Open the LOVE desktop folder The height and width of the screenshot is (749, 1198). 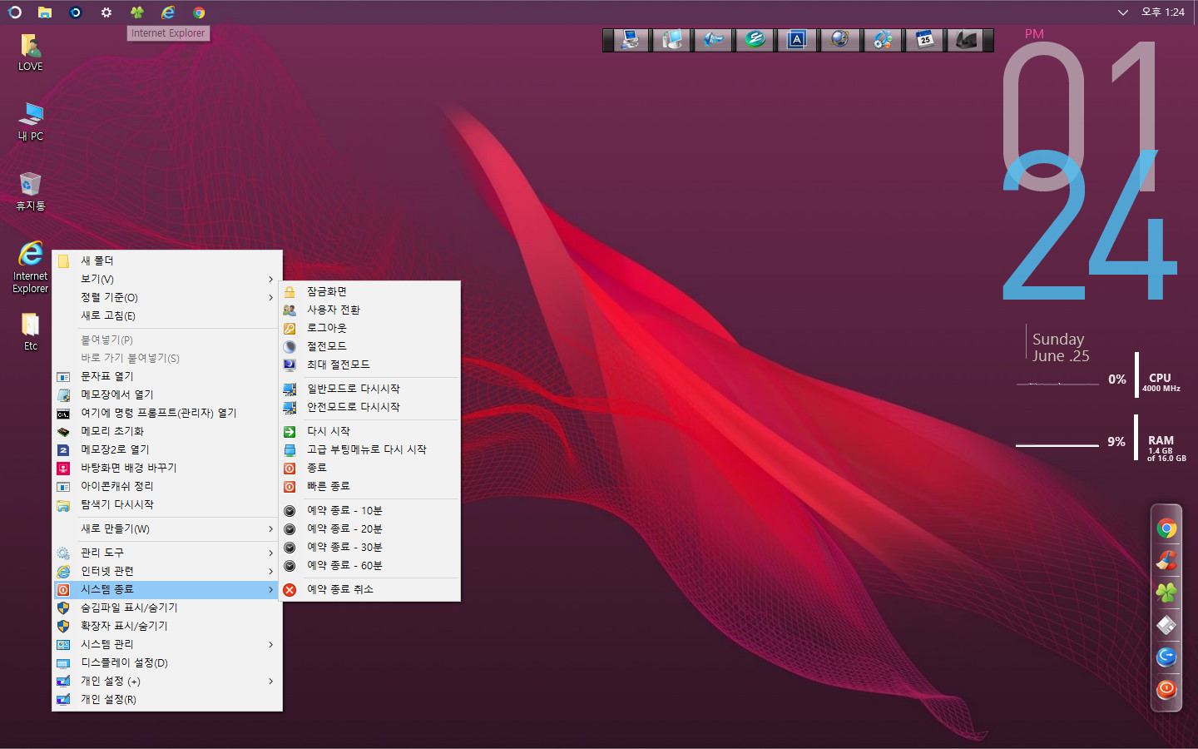pyautogui.click(x=31, y=52)
